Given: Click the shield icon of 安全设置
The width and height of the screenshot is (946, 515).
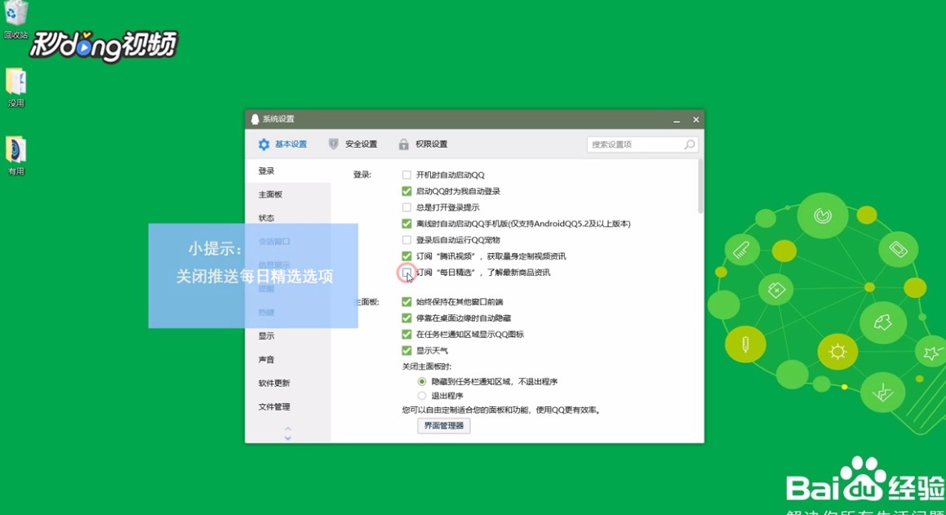Looking at the screenshot, I should 333,144.
